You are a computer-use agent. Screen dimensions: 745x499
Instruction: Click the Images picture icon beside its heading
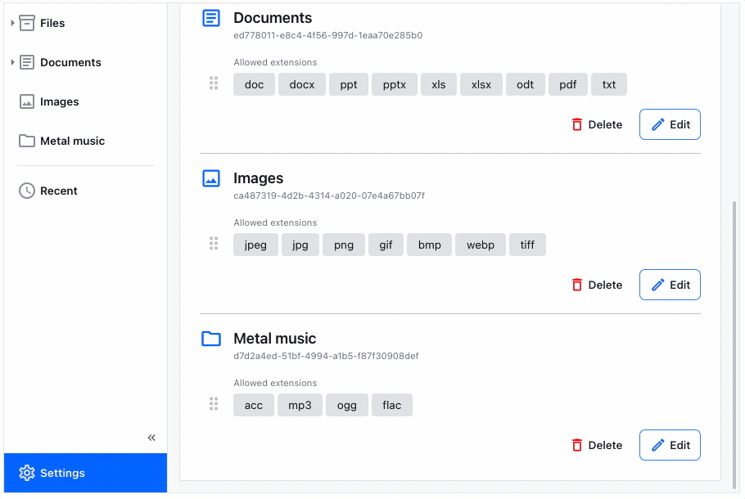click(x=211, y=178)
